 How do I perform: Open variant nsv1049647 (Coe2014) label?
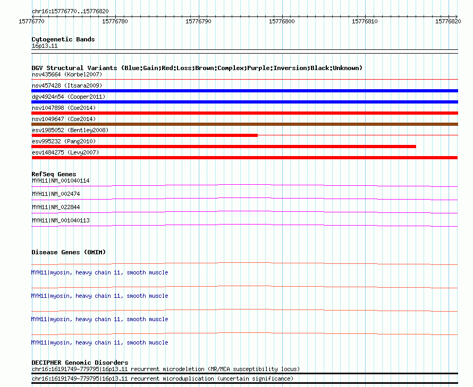(x=64, y=119)
